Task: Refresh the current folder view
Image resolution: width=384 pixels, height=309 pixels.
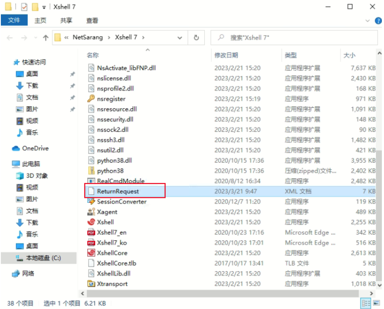Action: (196, 38)
